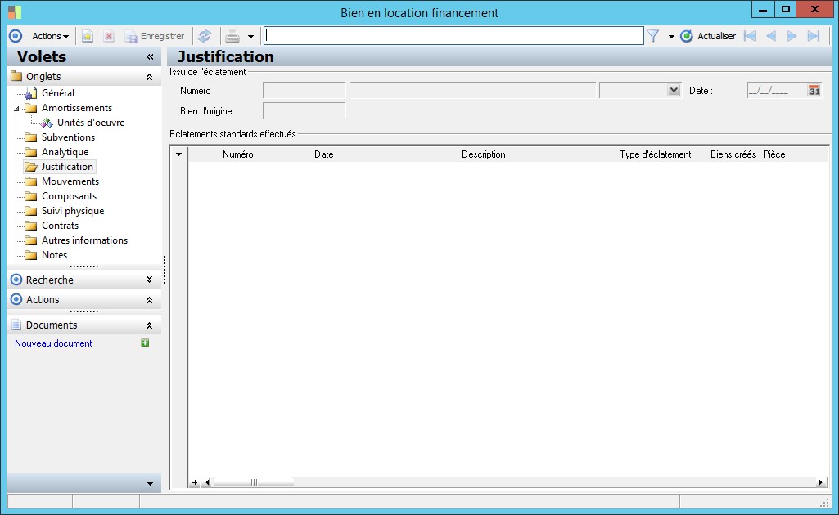Collapse the Documents section

[149, 325]
